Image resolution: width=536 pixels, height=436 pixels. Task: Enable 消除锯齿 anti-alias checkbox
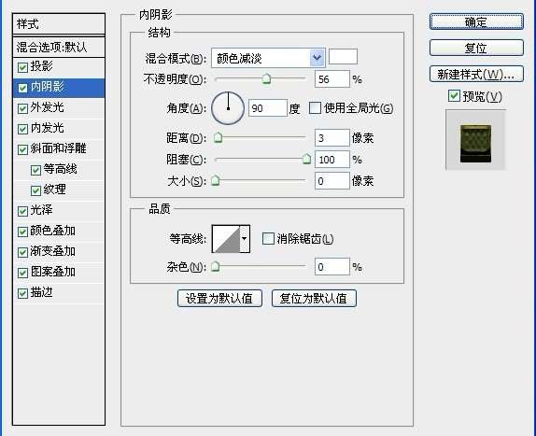pos(268,238)
